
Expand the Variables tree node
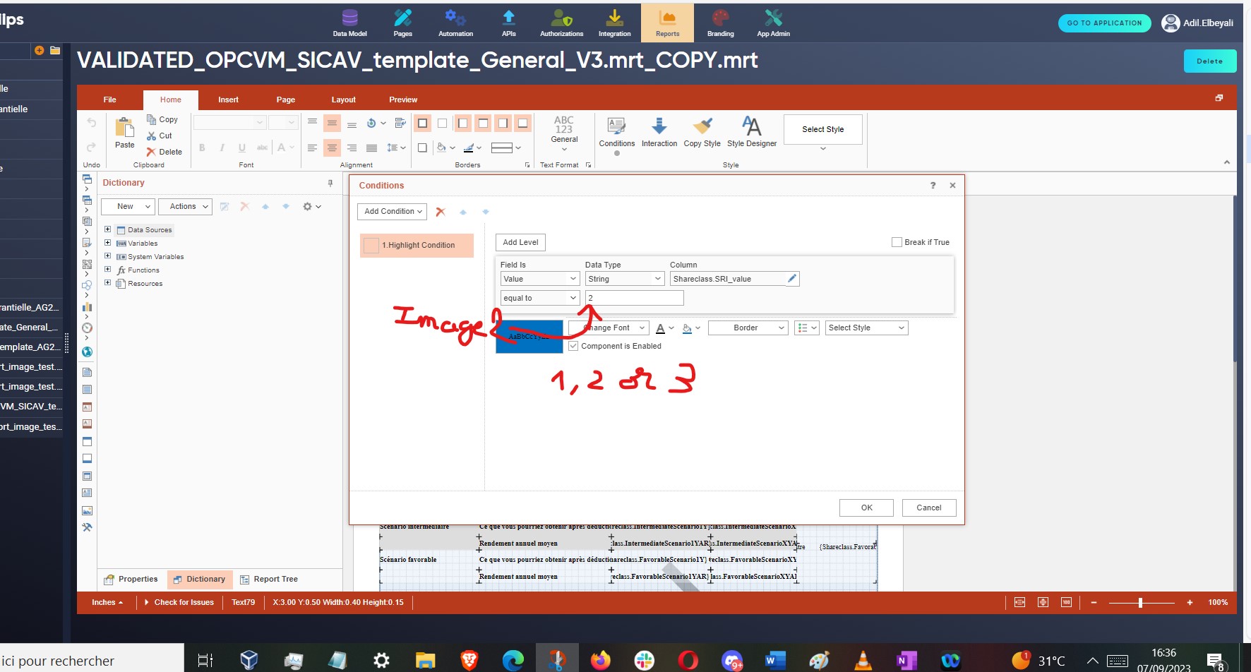(107, 243)
